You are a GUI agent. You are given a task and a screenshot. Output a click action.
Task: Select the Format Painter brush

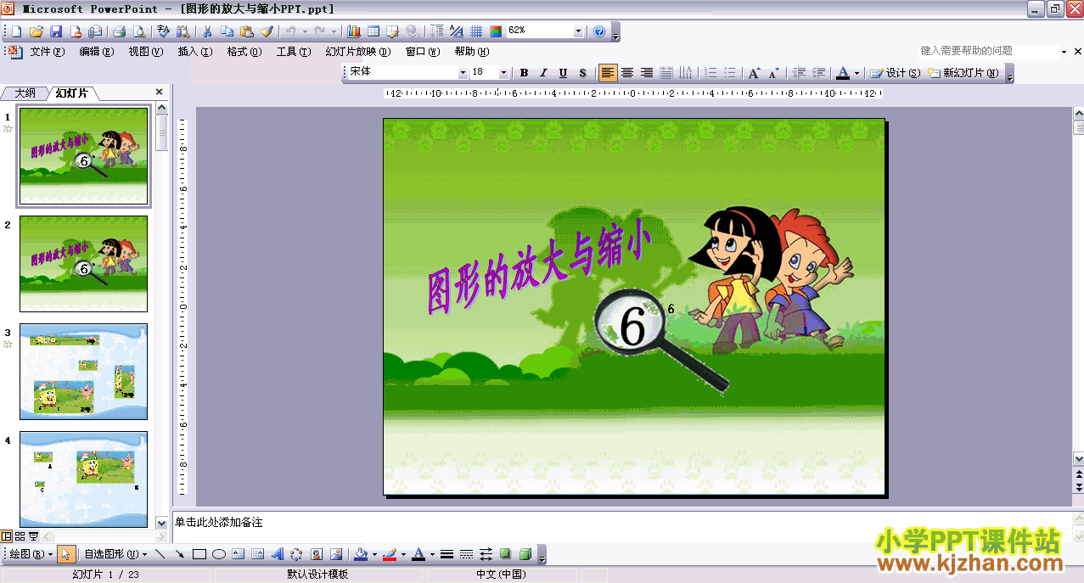pos(267,31)
